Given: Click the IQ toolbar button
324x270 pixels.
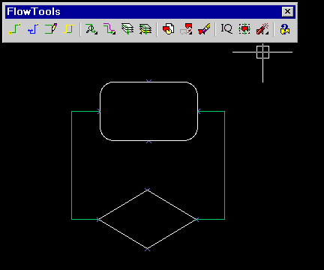Looking at the screenshot, I should [x=226, y=29].
